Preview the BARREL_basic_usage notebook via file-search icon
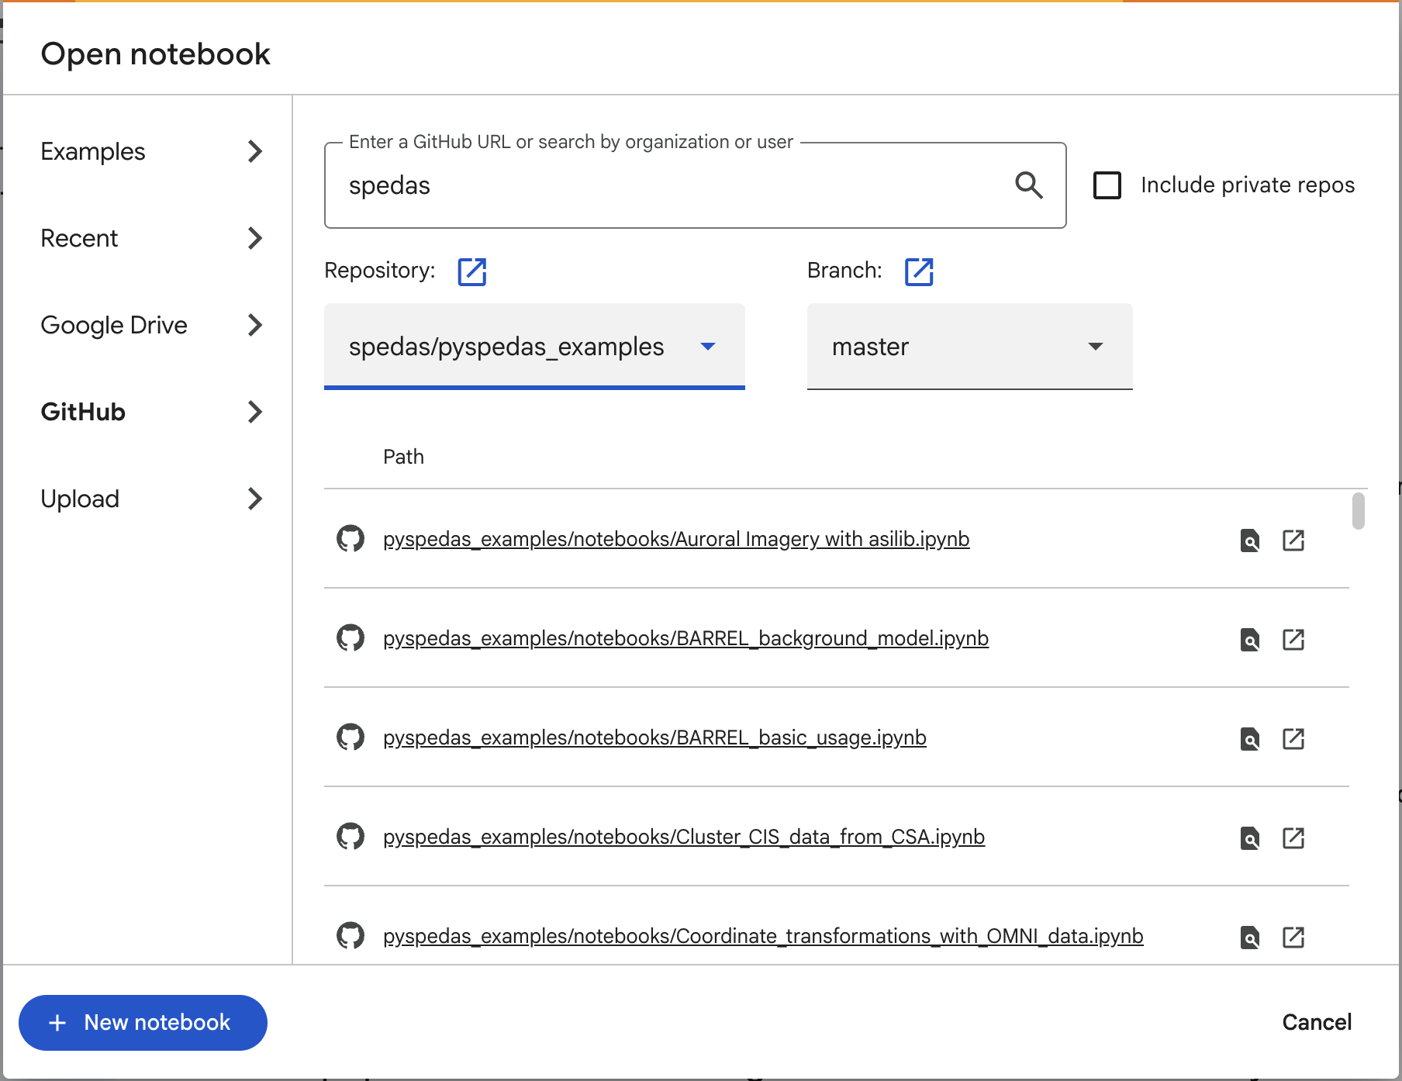 [x=1250, y=738]
